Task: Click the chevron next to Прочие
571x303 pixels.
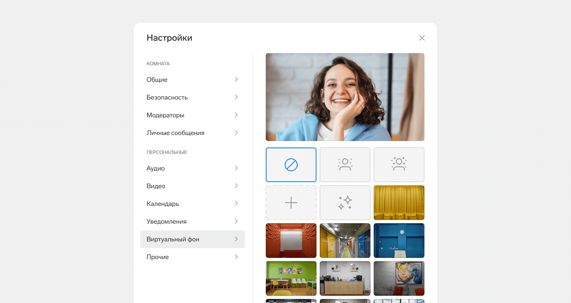Action: (x=236, y=257)
